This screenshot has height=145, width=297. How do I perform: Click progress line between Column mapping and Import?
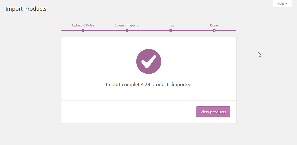point(149,30)
